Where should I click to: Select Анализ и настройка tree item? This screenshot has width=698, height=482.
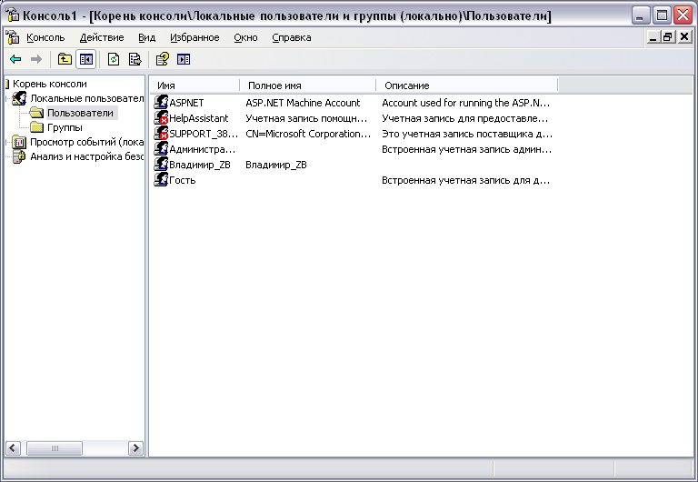click(87, 156)
